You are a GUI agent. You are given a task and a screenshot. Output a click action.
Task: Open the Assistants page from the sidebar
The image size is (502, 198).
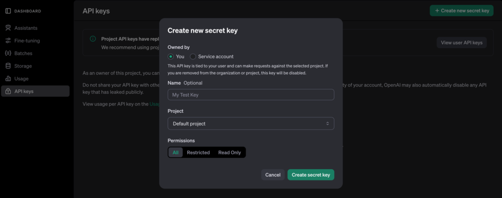[25, 28]
